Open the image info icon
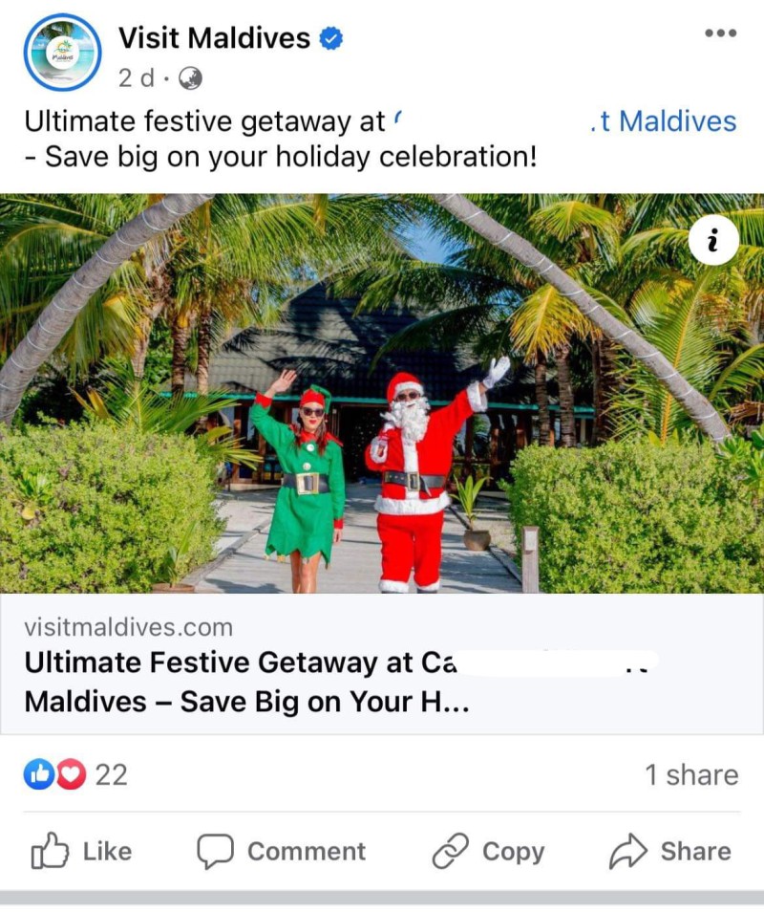The height and width of the screenshot is (912, 764). pos(713,240)
